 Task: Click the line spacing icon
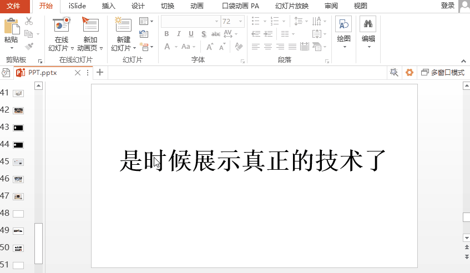298,21
